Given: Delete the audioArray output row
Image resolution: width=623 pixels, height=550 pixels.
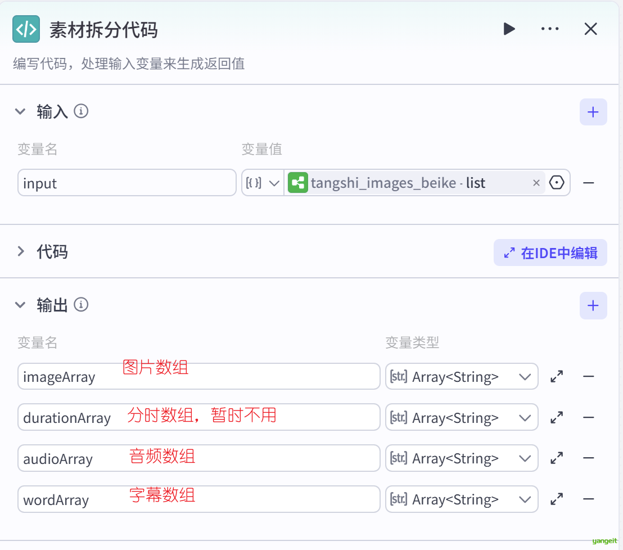Looking at the screenshot, I should point(589,458).
